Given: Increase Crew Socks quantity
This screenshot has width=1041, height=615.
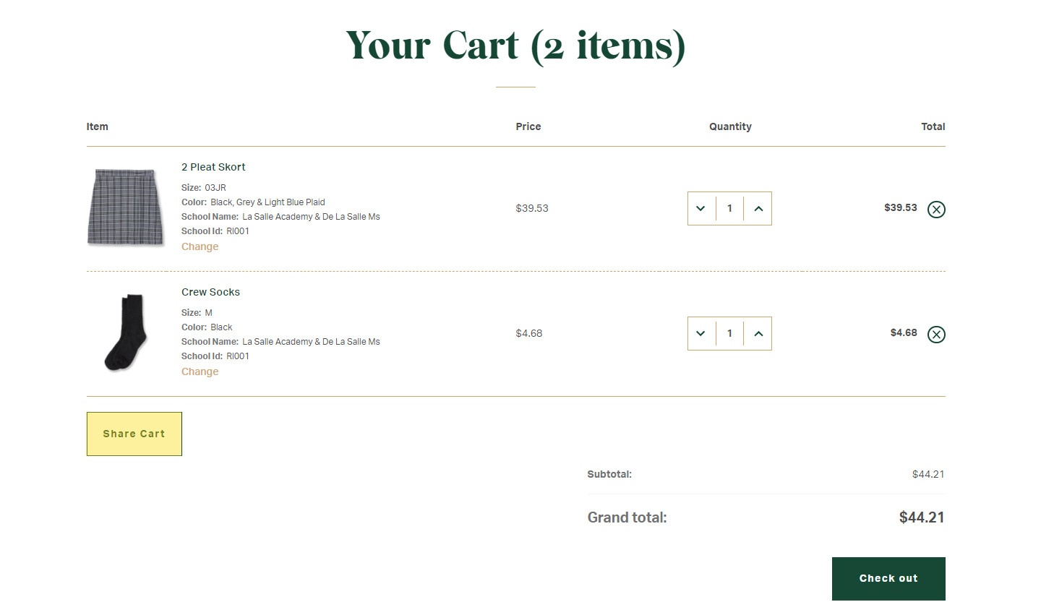Looking at the screenshot, I should coord(758,334).
